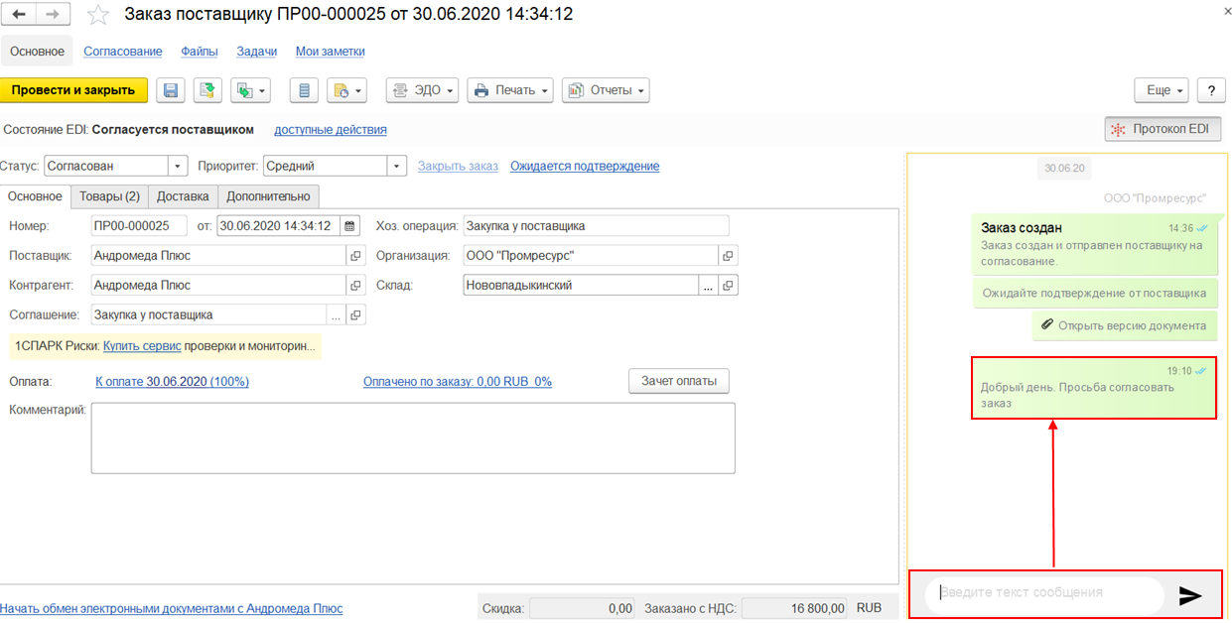Screen dimensions: 1232x623
Task: Go forward with the right arrow button
Action: [x=53, y=15]
